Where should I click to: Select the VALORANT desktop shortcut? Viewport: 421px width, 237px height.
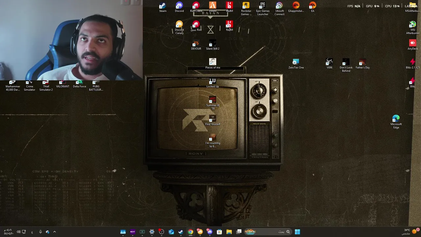(62, 84)
